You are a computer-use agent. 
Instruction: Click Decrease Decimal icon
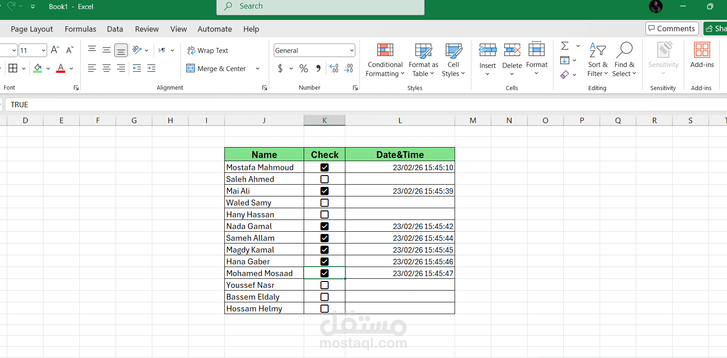click(349, 68)
